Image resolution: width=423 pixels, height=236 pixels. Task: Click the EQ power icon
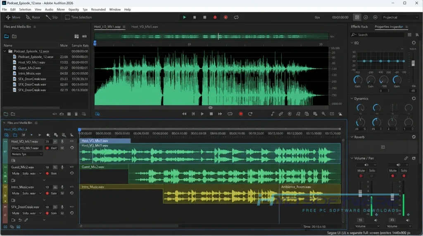414,43
